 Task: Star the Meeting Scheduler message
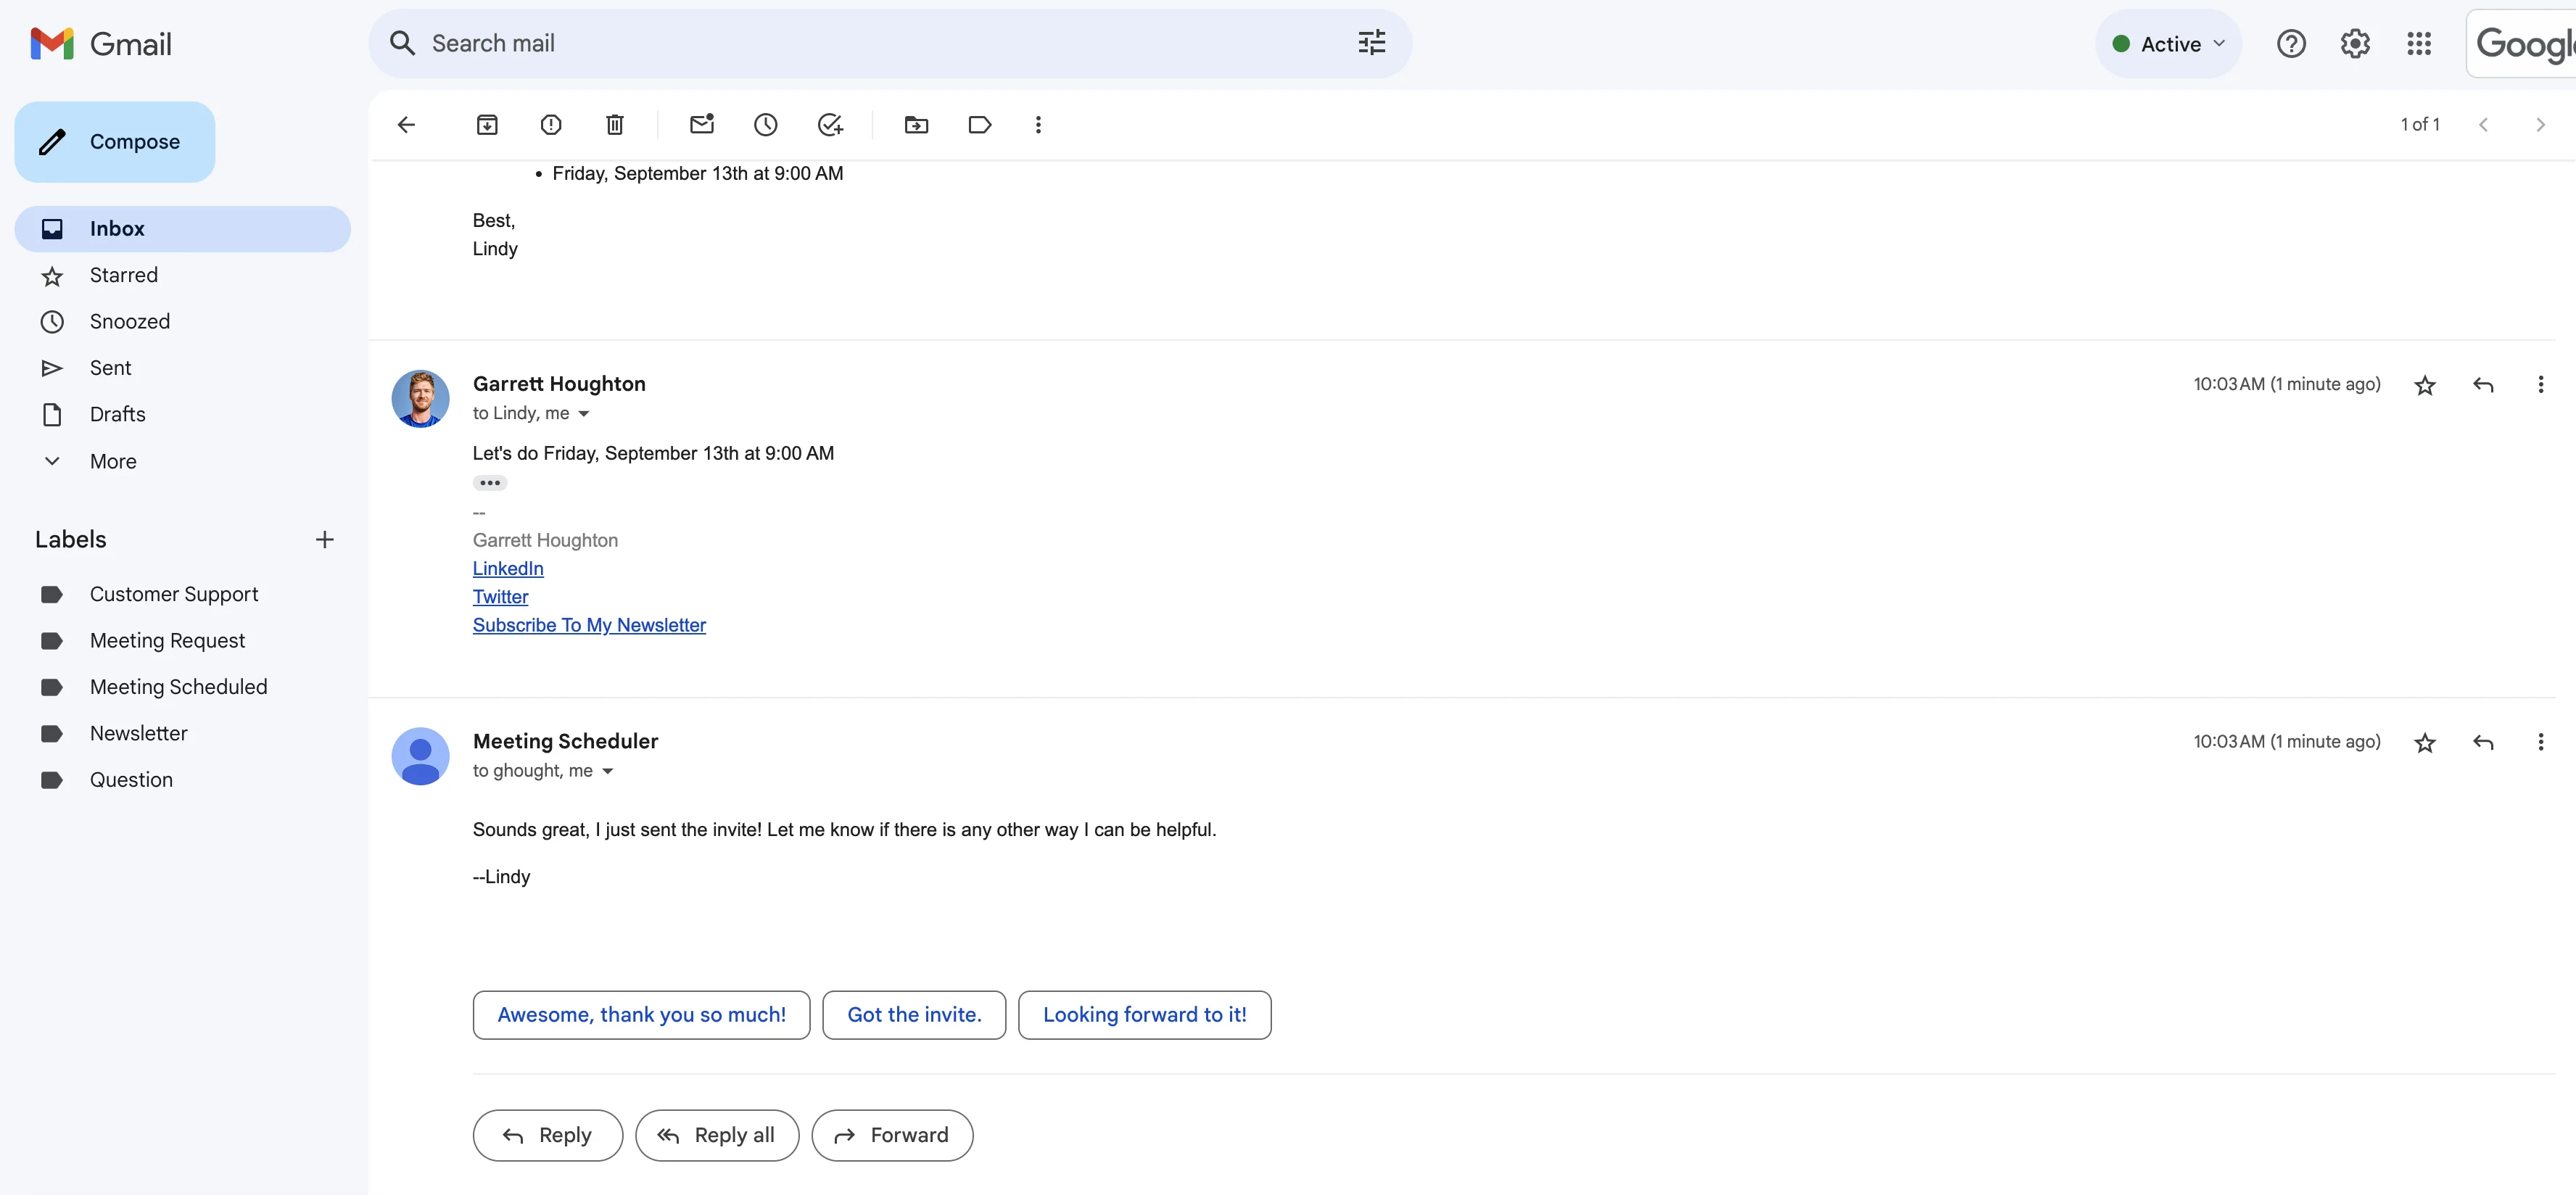pos(2425,742)
